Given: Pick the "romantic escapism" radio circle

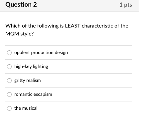Looking at the screenshot, I should 9,94.
